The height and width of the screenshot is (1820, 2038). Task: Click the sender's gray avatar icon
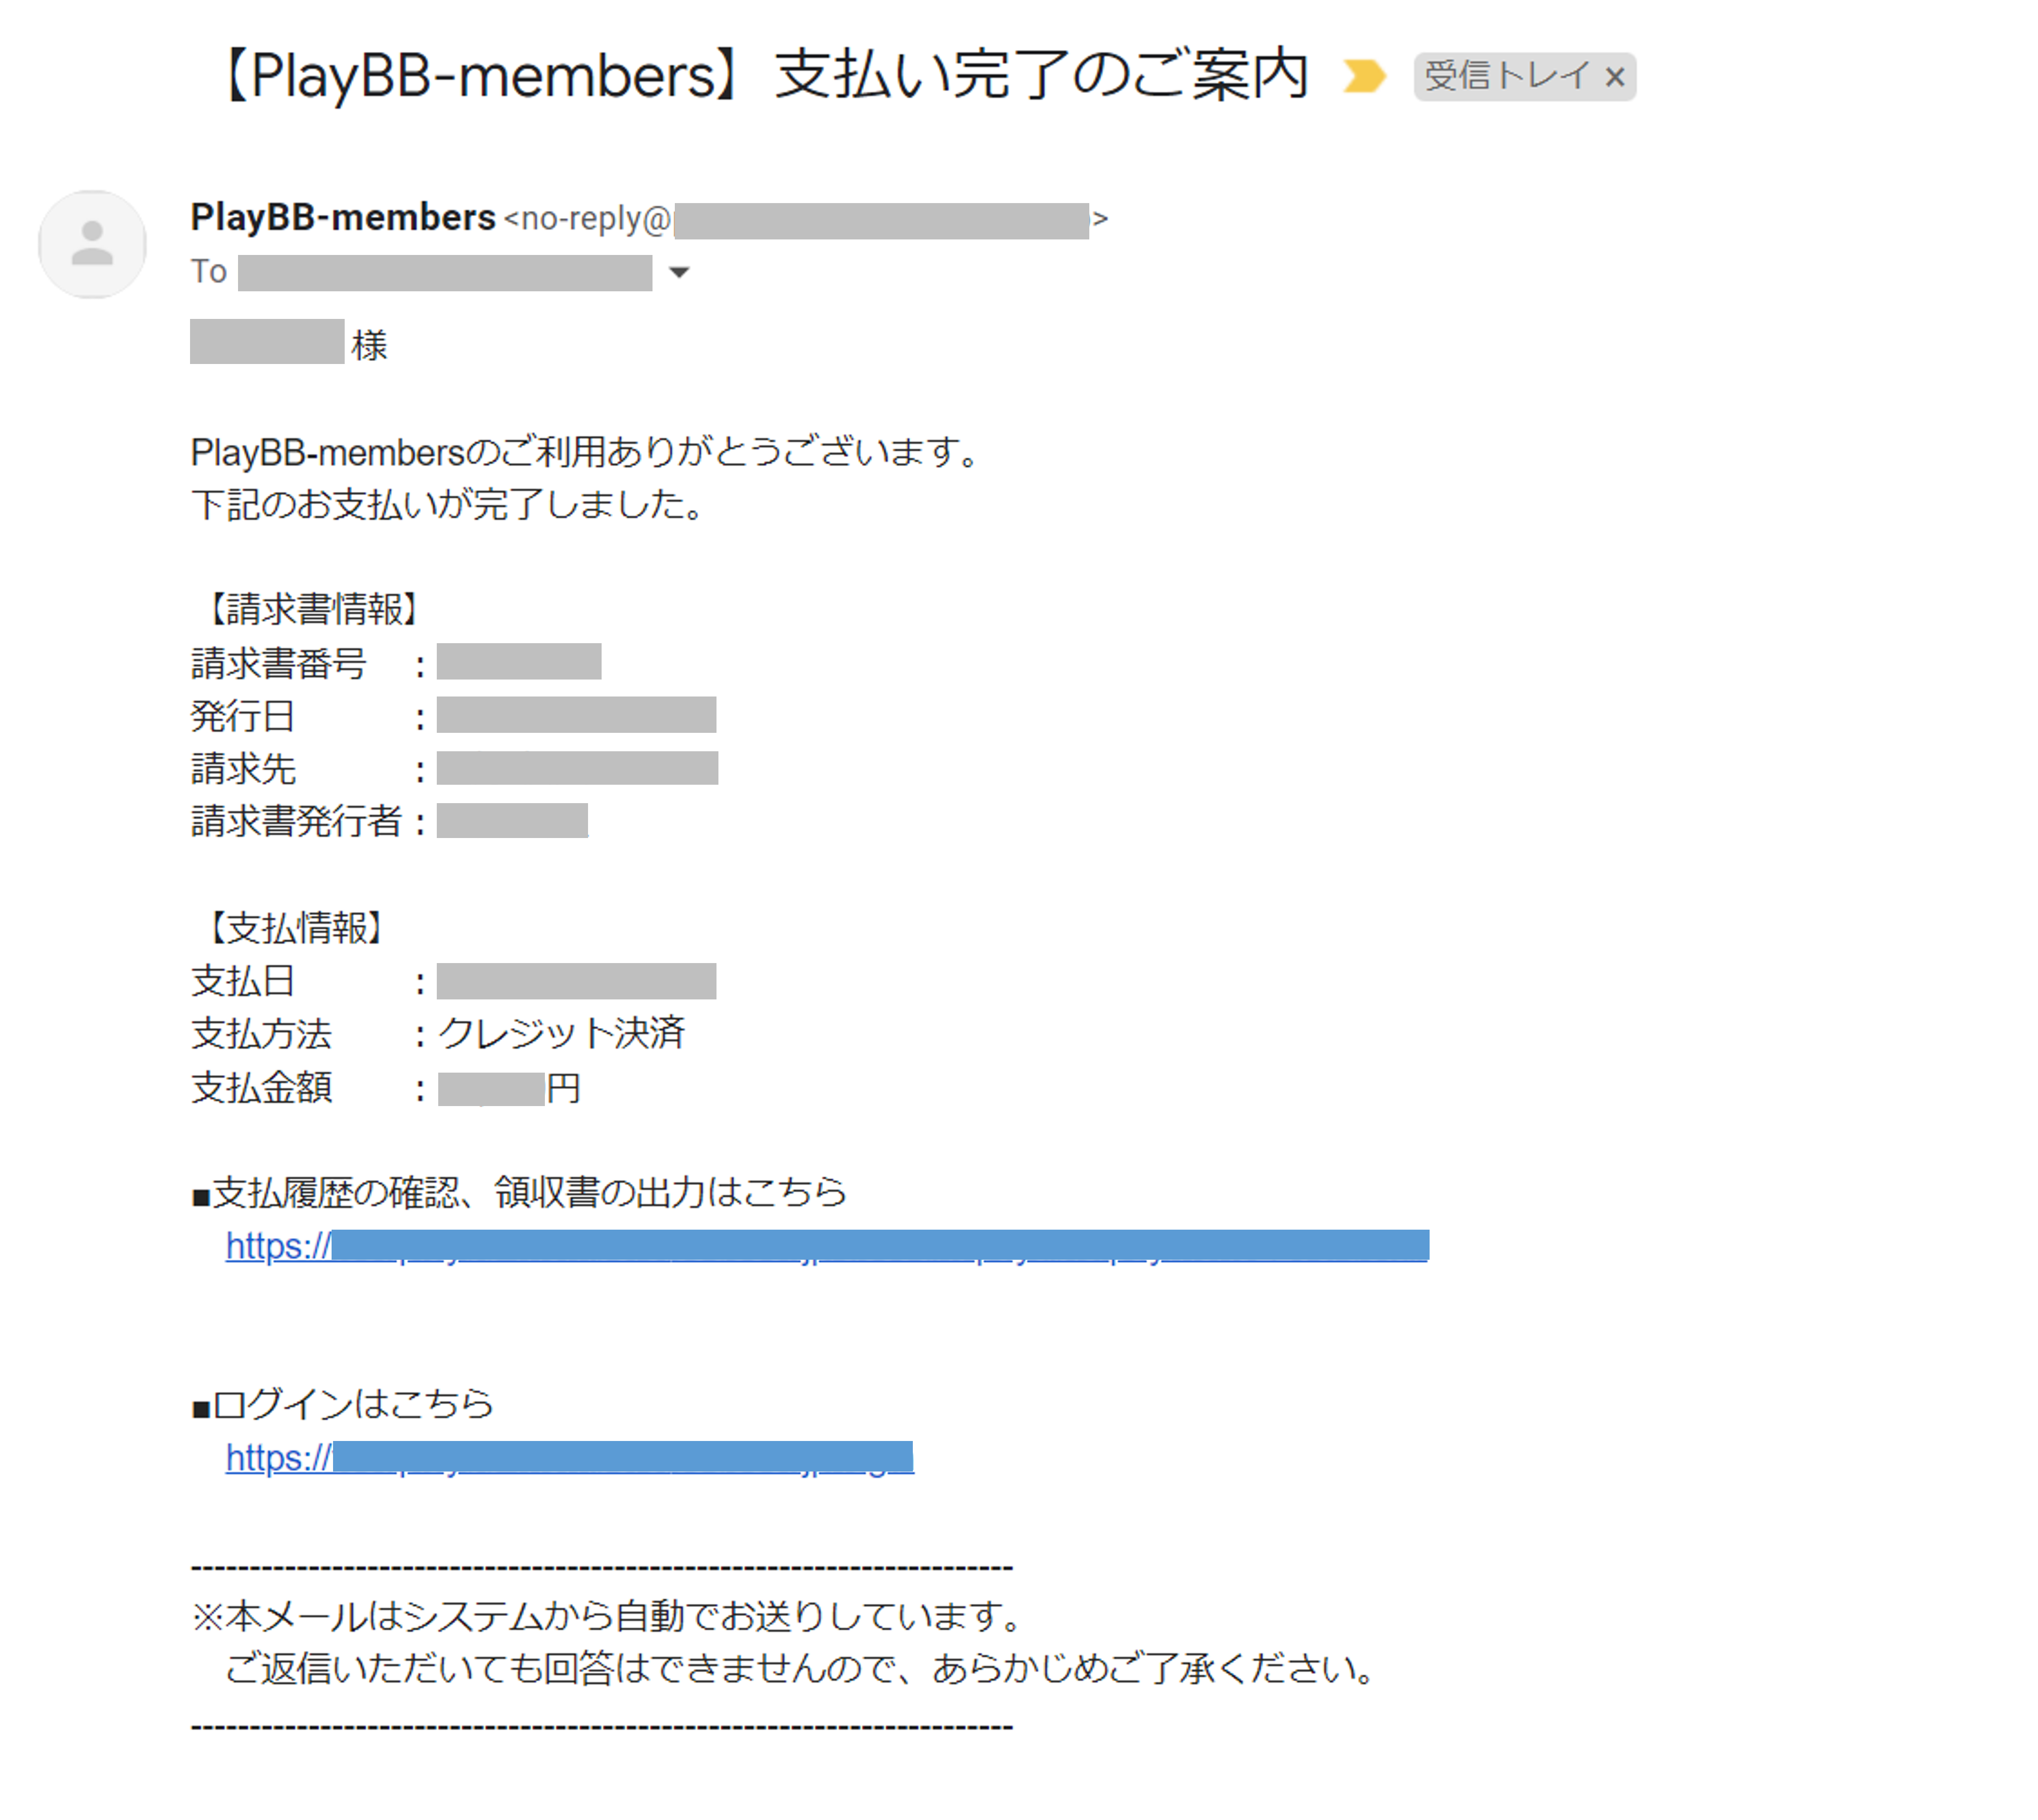pos(92,244)
